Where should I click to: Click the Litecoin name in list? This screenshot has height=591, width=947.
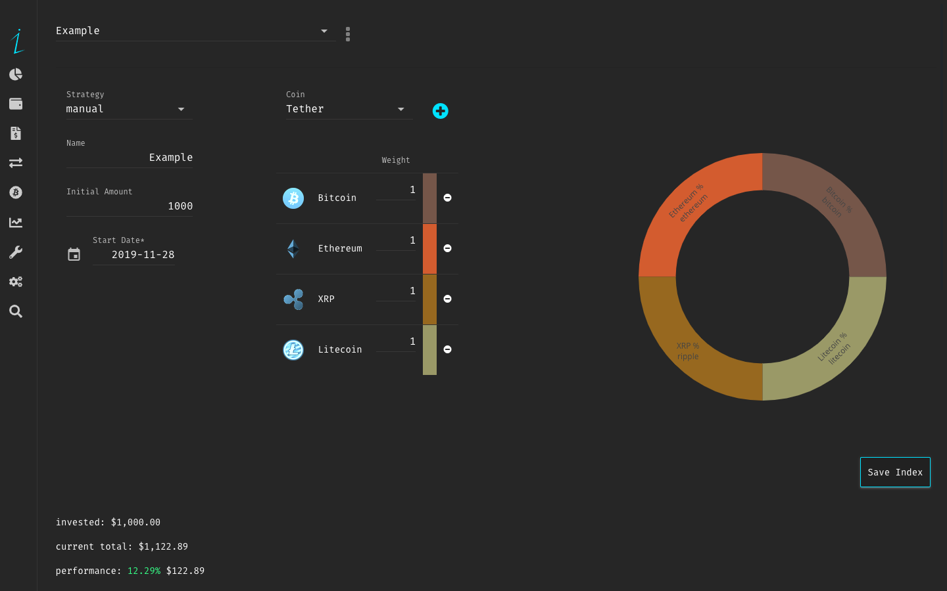(x=340, y=349)
